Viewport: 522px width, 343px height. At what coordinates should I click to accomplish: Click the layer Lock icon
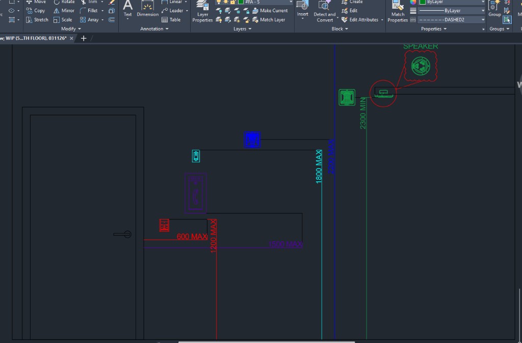click(246, 11)
